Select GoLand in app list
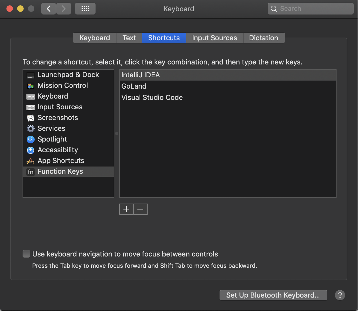Viewport: 358px width, 311px height. [228, 86]
